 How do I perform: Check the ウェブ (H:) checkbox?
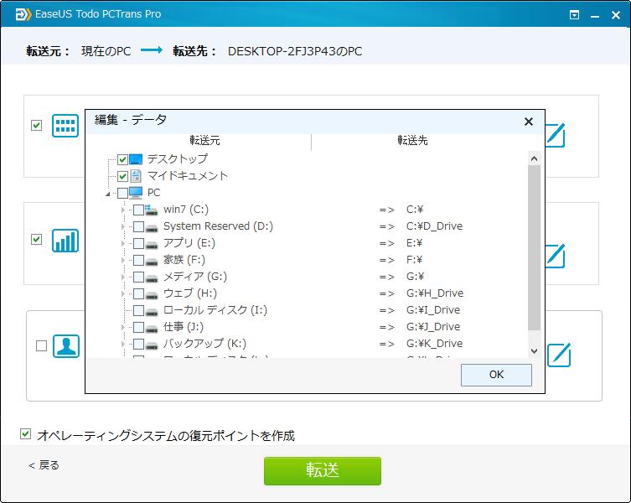[138, 293]
